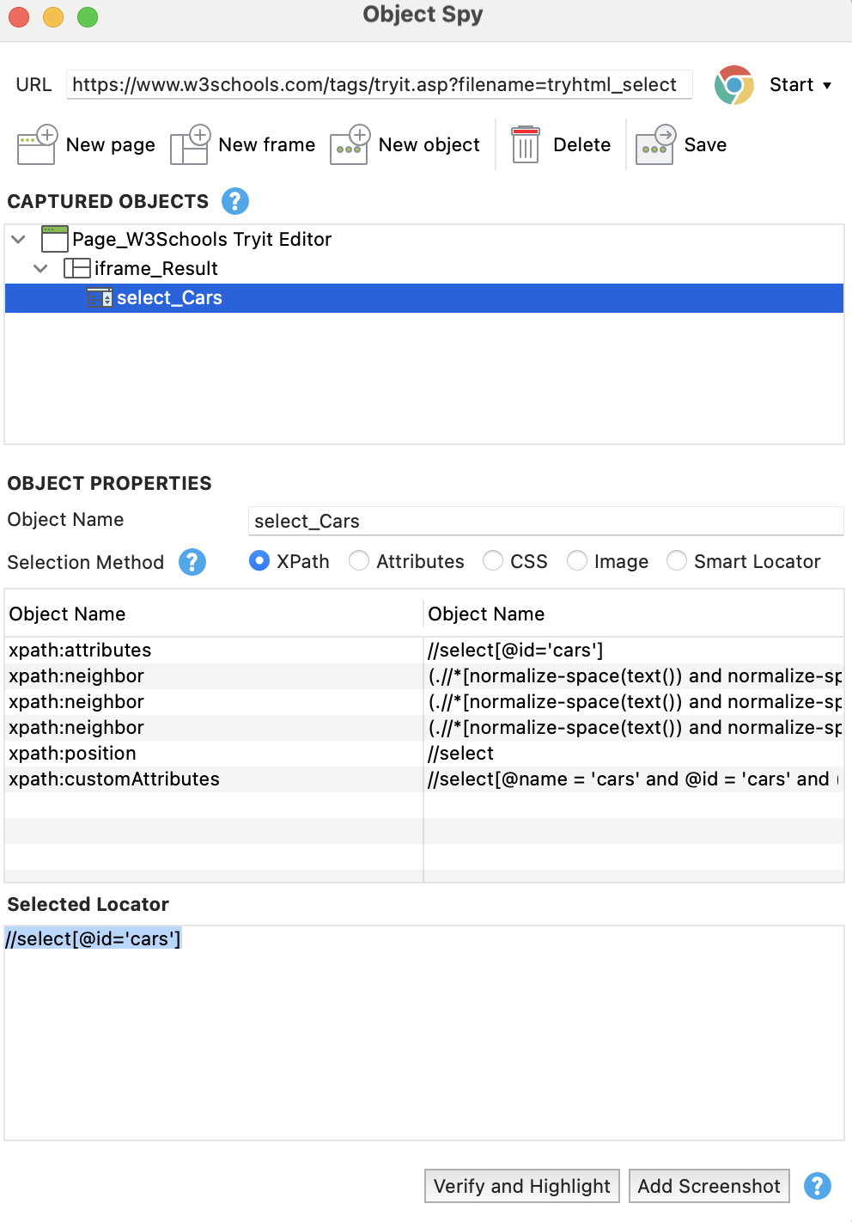
Task: Select the CSS selection method
Action: pyautogui.click(x=493, y=560)
